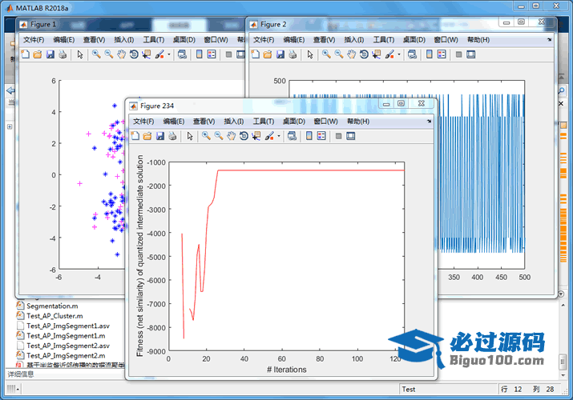Click the MATLAB editor vertical scrollbar
573x400 pixels.
[x=563, y=362]
